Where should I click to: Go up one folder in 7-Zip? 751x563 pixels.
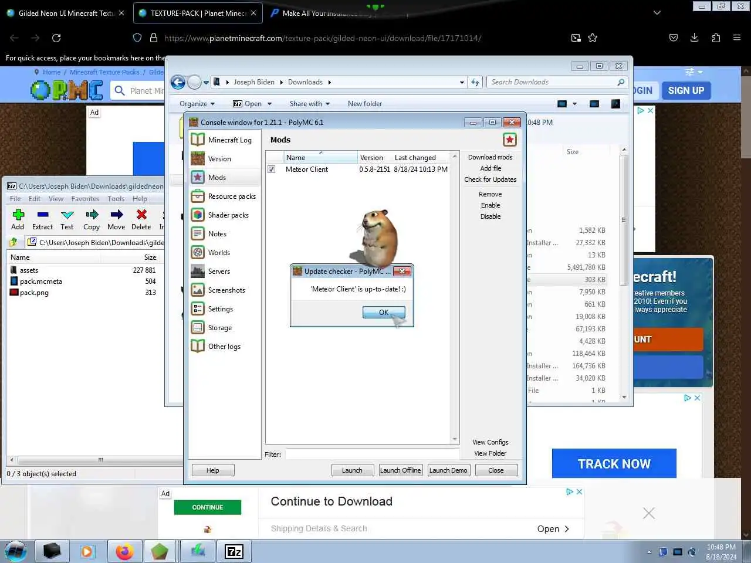tap(13, 242)
